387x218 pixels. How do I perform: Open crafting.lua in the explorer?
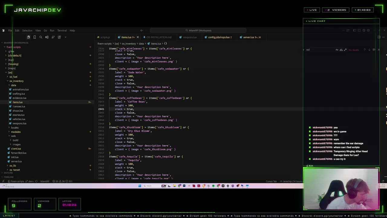point(19,94)
